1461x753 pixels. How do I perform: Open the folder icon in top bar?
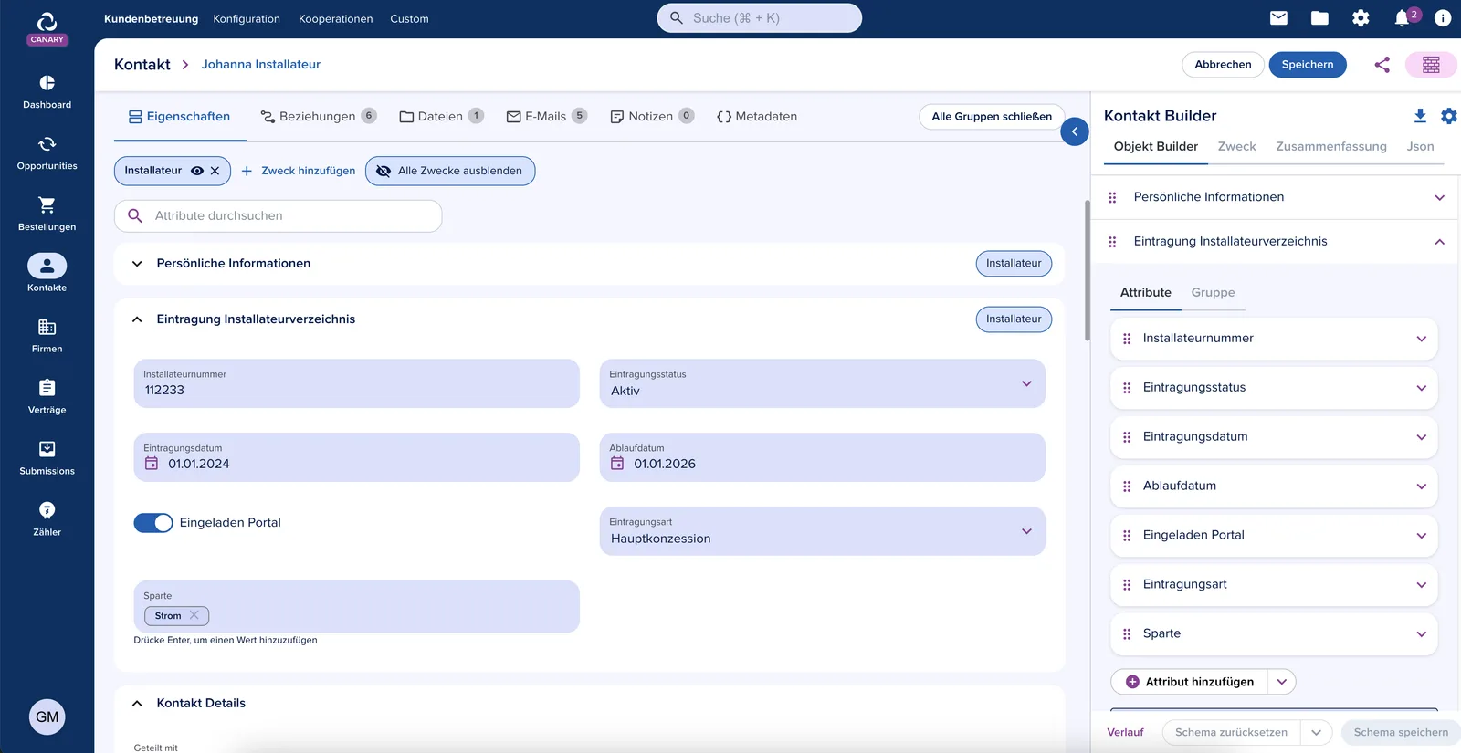1319,18
